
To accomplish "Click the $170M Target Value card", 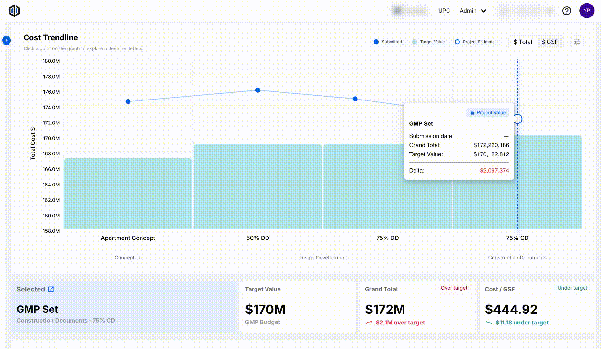I will tap(298, 307).
